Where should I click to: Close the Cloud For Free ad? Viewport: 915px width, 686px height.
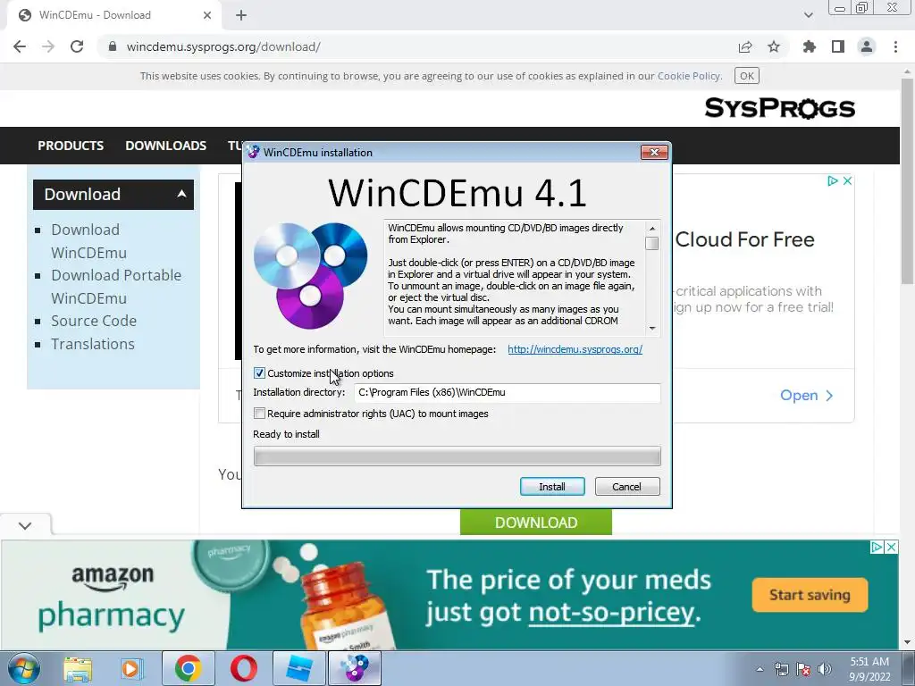point(848,180)
